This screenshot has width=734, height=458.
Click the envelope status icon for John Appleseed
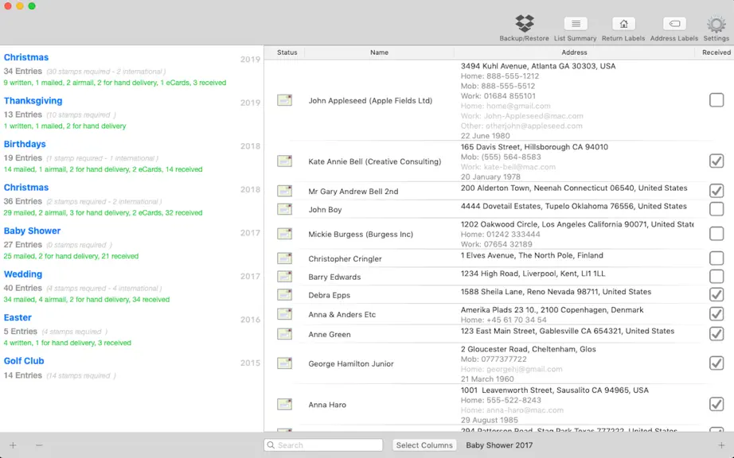(285, 100)
